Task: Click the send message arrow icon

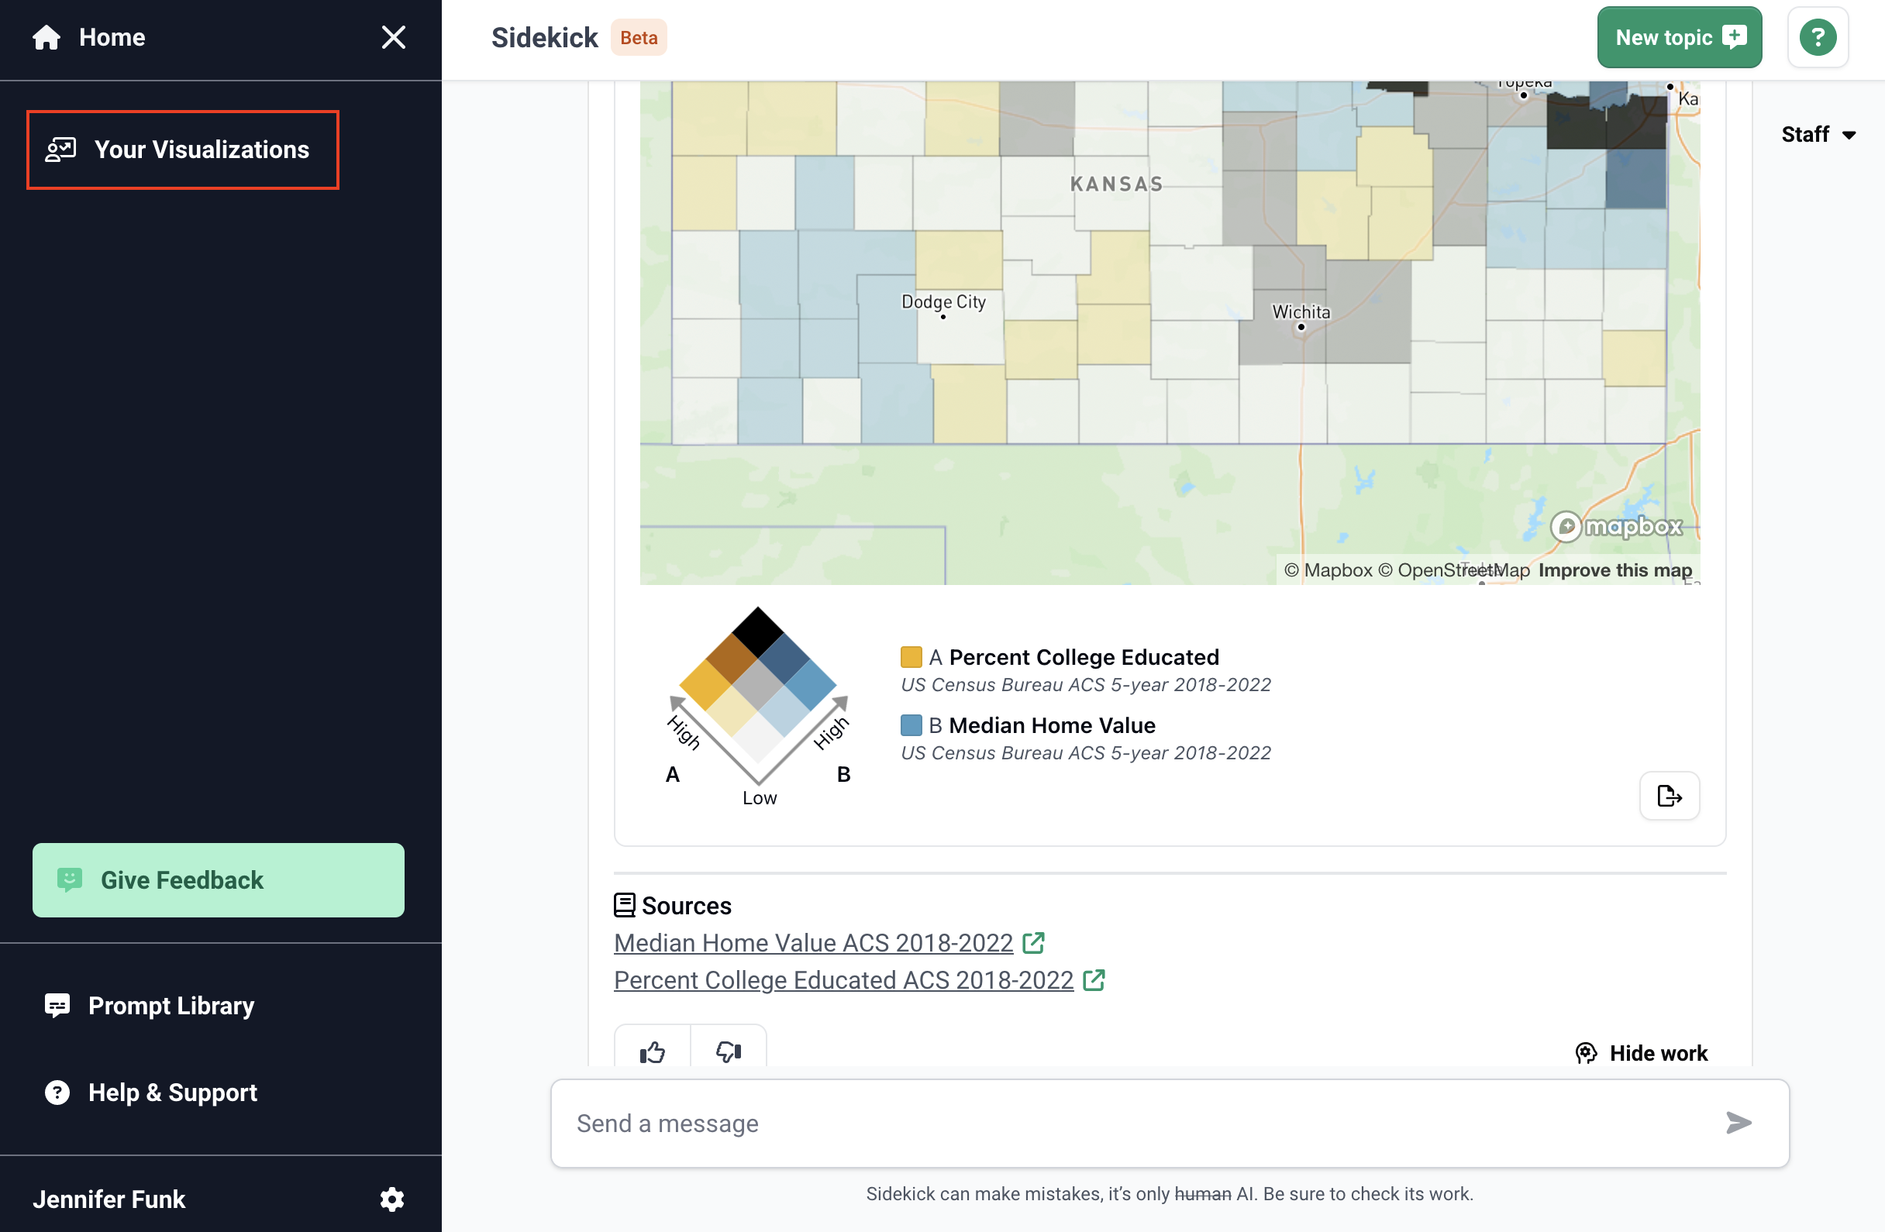Action: tap(1739, 1123)
